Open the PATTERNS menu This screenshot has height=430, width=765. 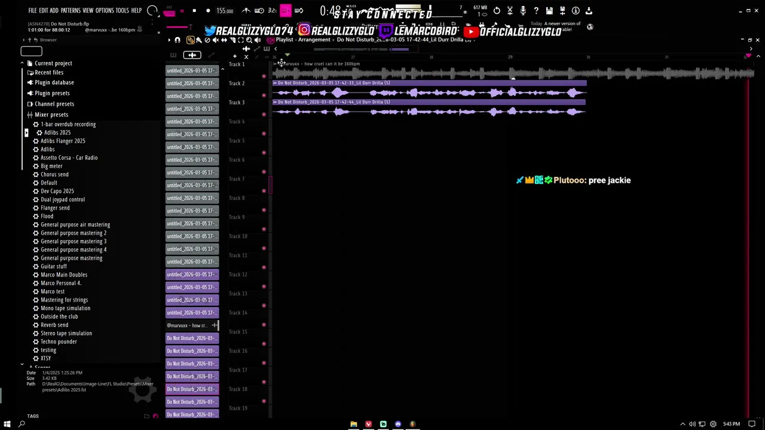coord(71,10)
